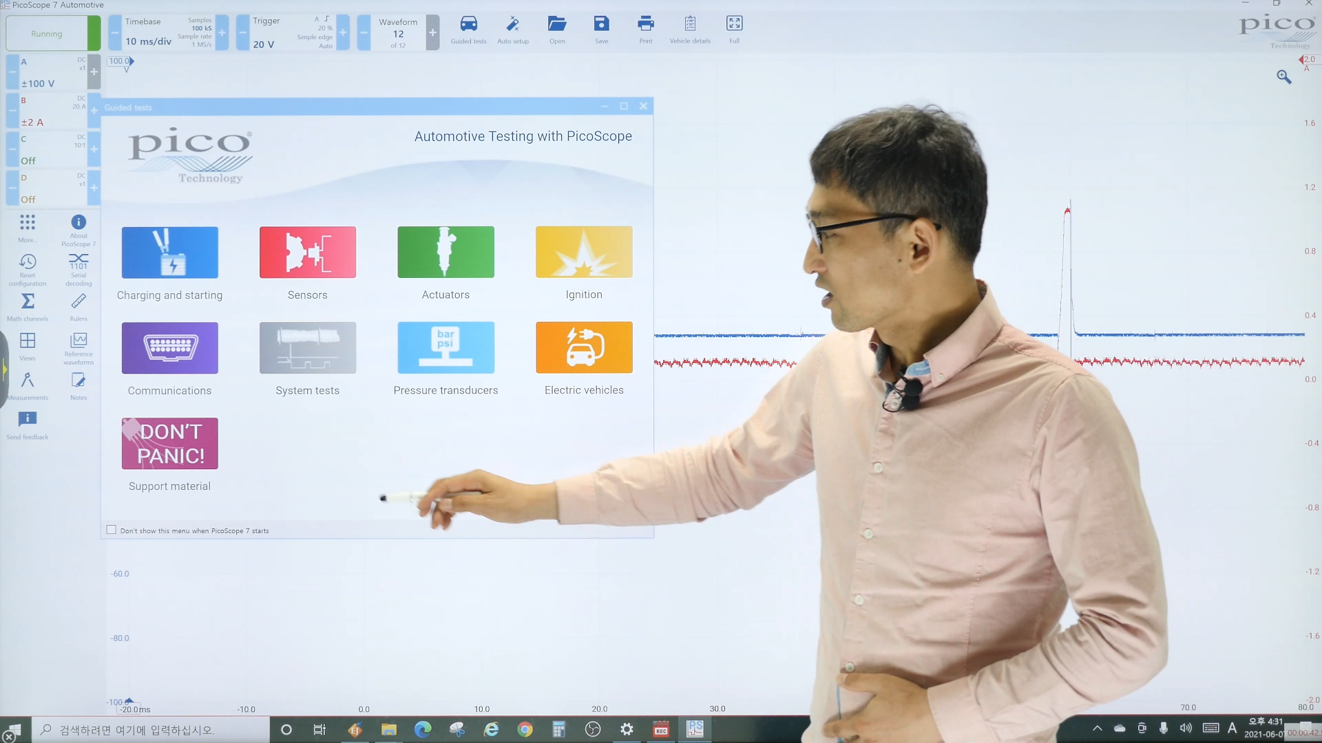Open Waveform 12 of 12 navigator
The image size is (1322, 743).
(x=398, y=33)
